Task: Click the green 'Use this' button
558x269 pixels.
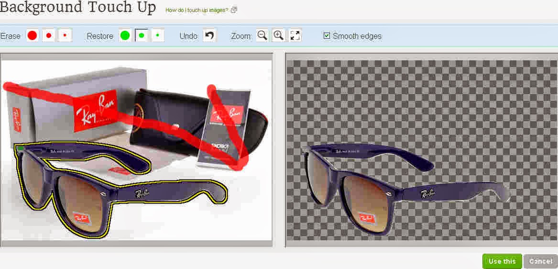Action: click(502, 261)
